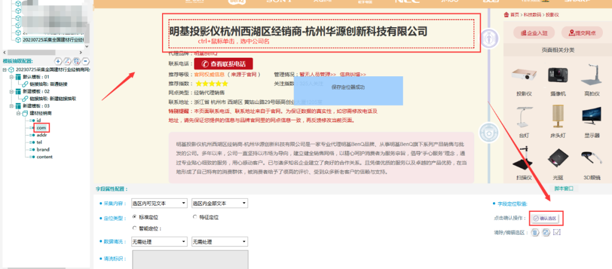Select 特征定位 radio button
Screen dimensions: 612x269
click(195, 217)
